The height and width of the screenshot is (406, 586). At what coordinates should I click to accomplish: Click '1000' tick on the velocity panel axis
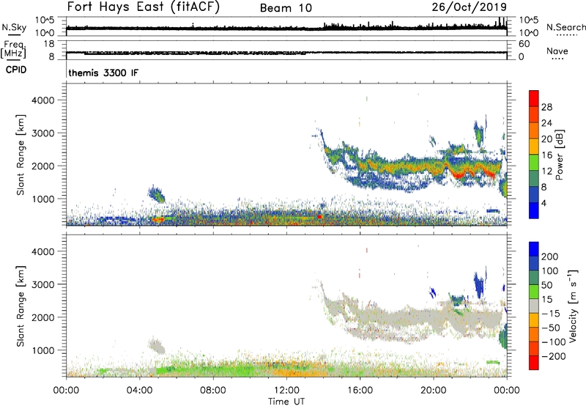[x=43, y=350]
